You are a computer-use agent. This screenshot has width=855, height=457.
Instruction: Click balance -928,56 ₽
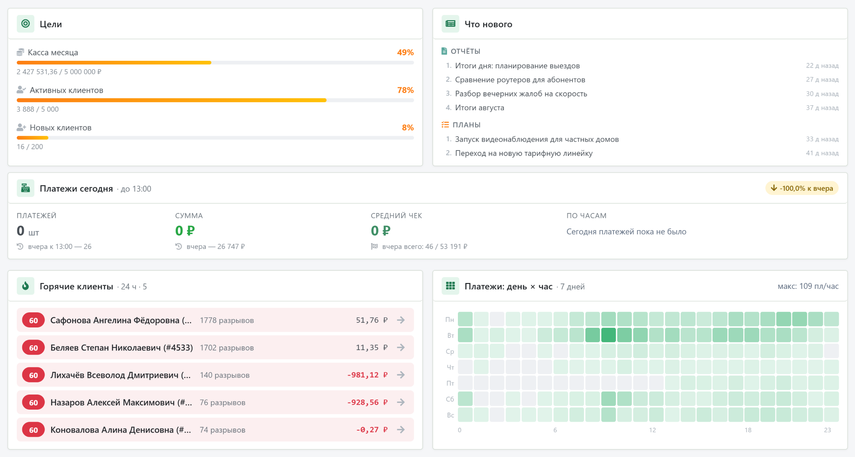pos(367,402)
